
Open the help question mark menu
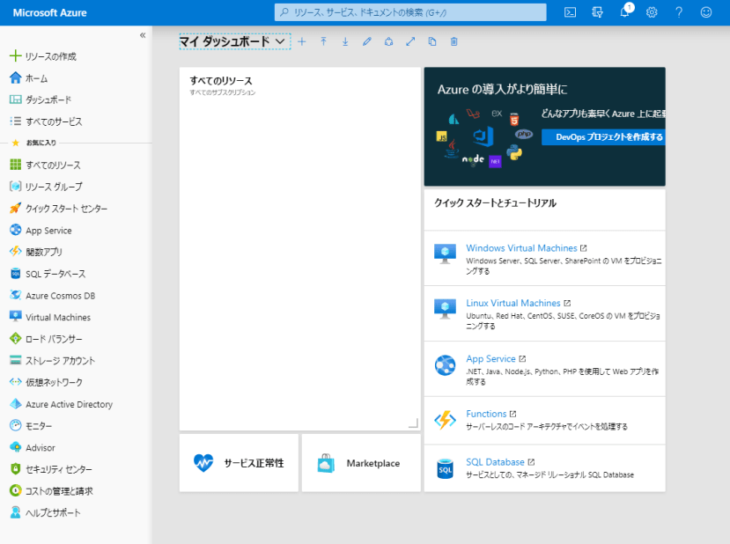pyautogui.click(x=679, y=12)
